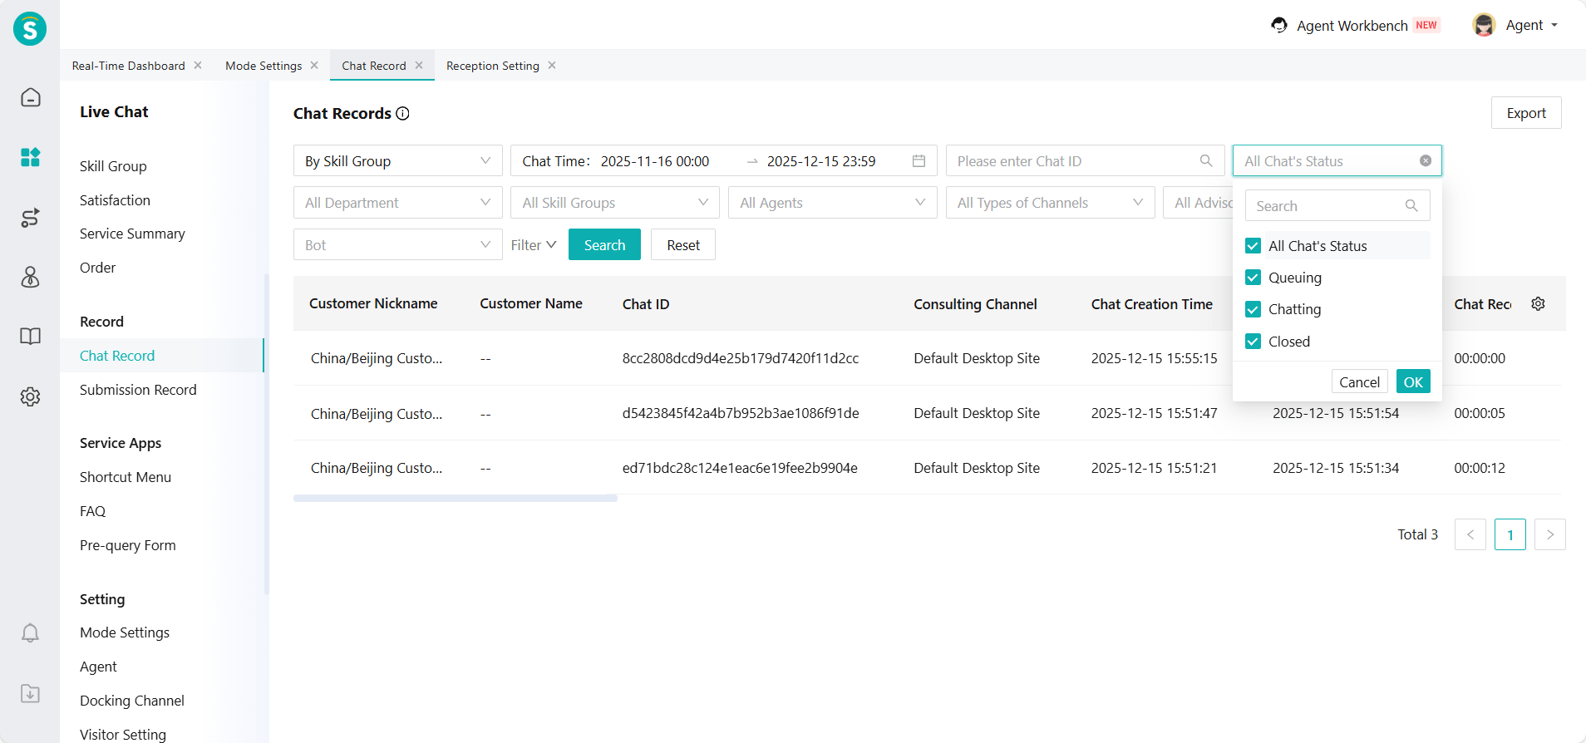Toggle the Chatting status checkbox
Image resolution: width=1586 pixels, height=743 pixels.
coord(1253,309)
